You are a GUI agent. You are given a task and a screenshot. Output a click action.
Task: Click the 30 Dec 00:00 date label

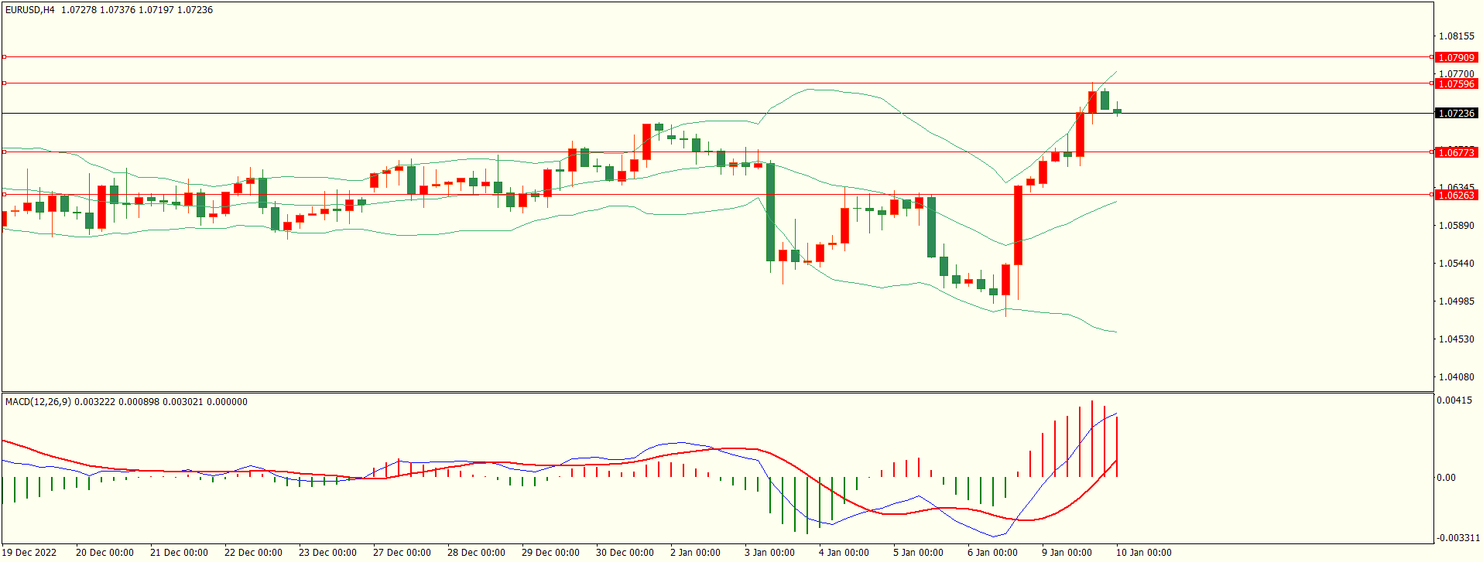click(625, 553)
